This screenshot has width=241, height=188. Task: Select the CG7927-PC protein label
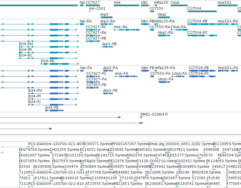tap(96, 74)
